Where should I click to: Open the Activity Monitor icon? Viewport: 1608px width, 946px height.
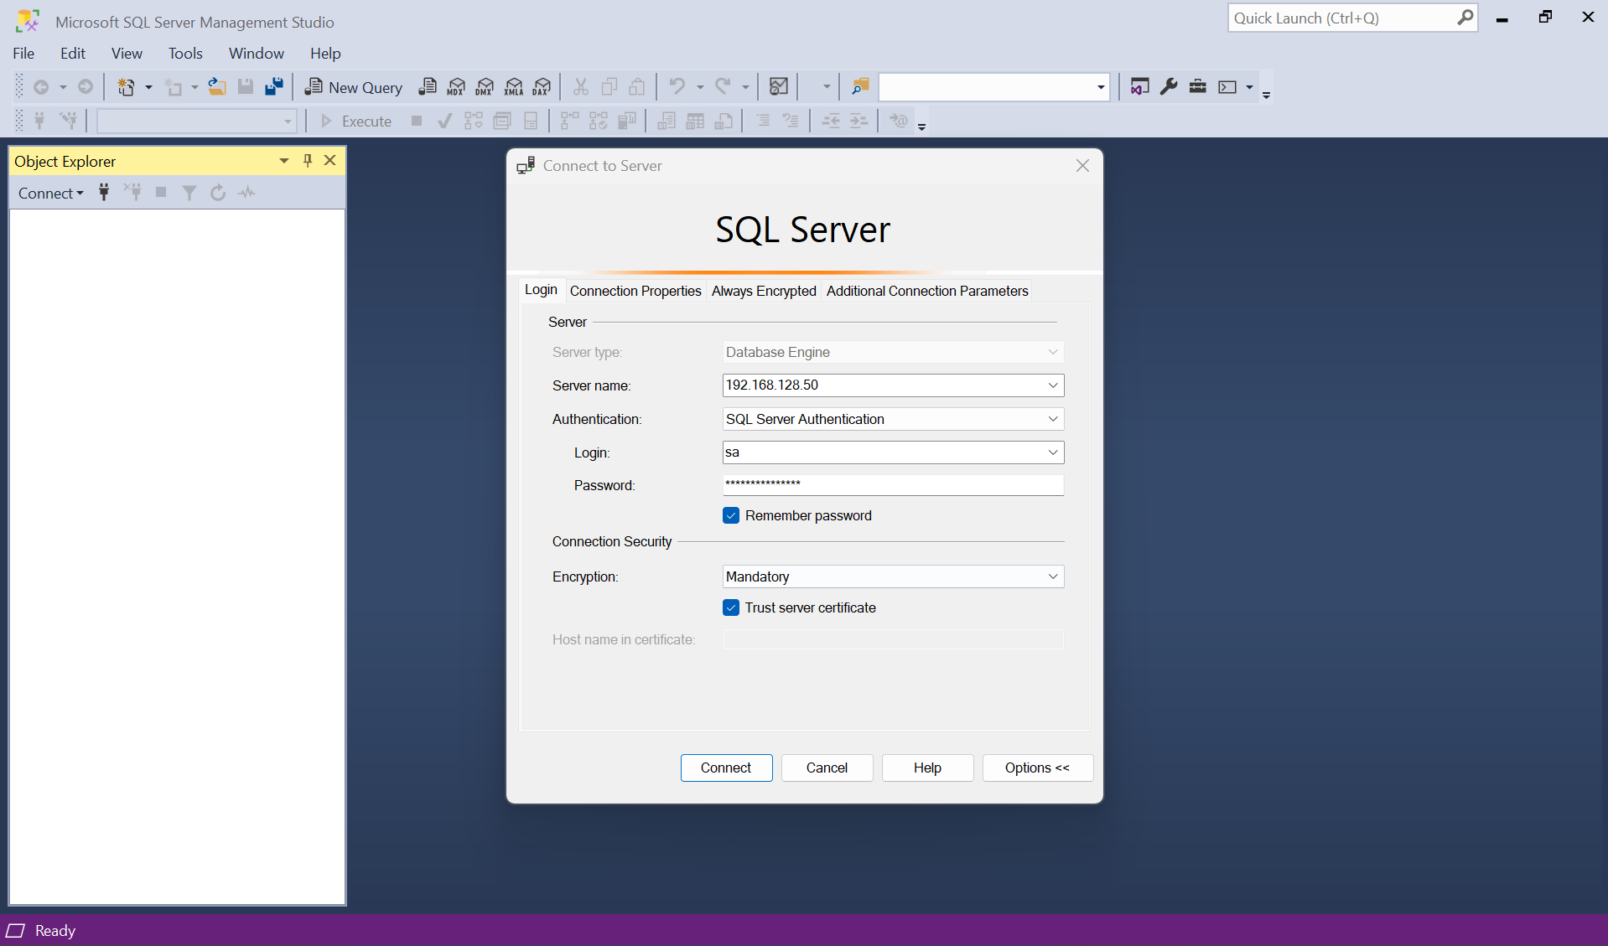click(779, 87)
